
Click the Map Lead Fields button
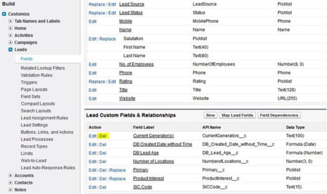237,115
